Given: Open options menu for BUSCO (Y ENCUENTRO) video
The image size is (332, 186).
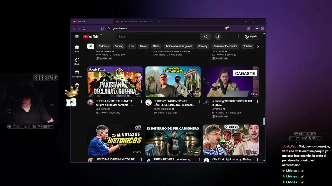Looking at the screenshot, I should (x=199, y=102).
